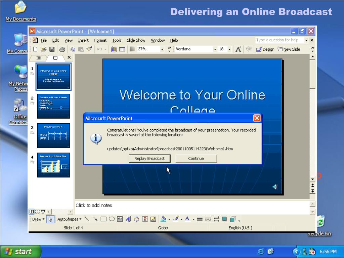Insert Clip Art from drawing toolbar
Screen dimensions: 344x258
[145, 219]
